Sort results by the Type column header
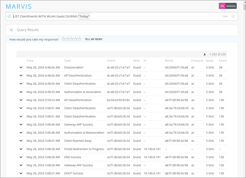The width and height of the screenshot is (246, 178). point(67,61)
